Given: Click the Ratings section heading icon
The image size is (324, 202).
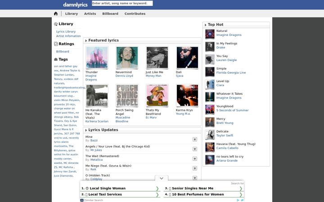Looking at the screenshot, I should click(56, 44).
